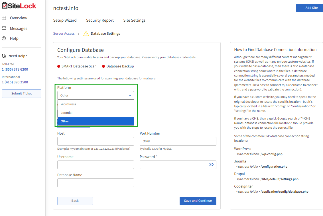The image size is (323, 216).
Task: Click the Typically 3306 for MySQL hint
Action: tap(156, 149)
